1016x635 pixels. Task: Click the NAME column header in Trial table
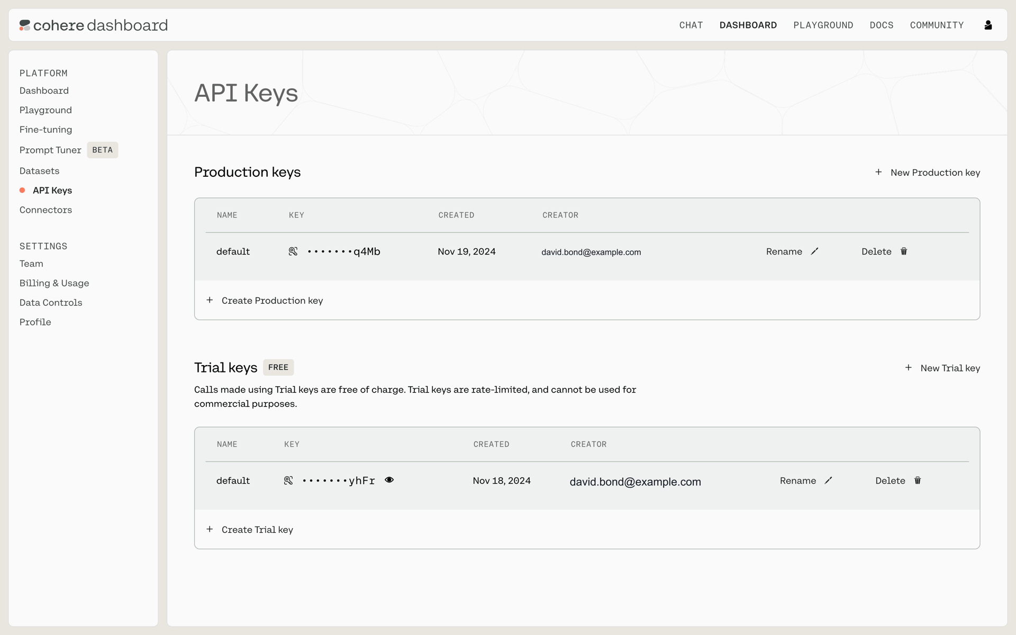click(227, 444)
